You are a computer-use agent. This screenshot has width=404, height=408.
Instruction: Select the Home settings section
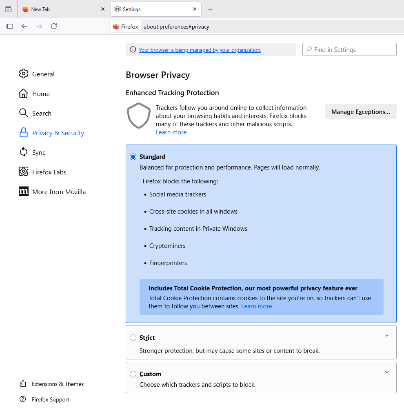41,94
